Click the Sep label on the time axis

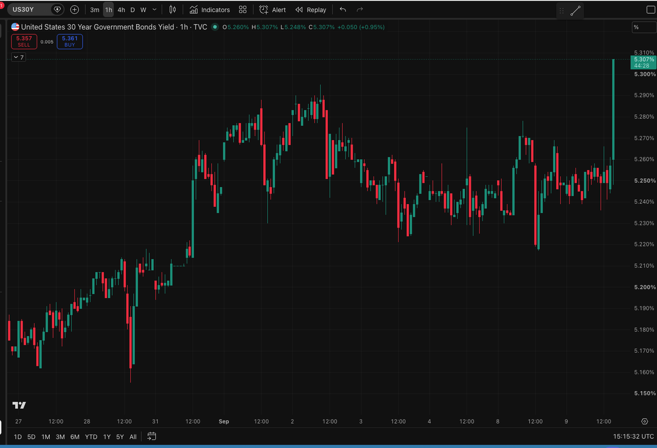pyautogui.click(x=223, y=422)
